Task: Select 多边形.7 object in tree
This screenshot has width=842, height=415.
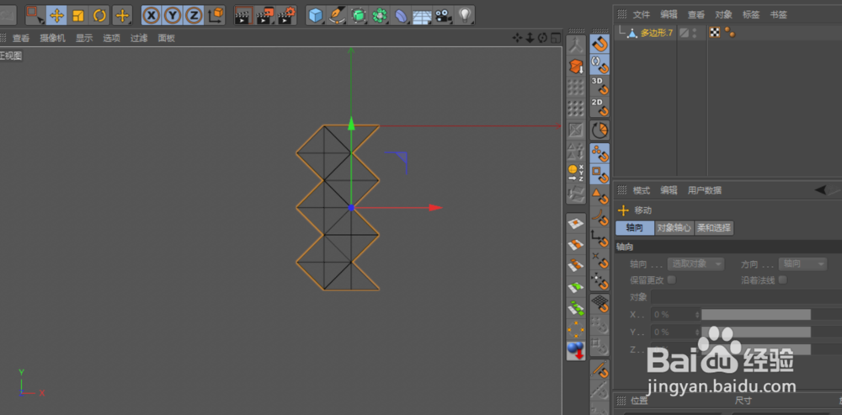Action: click(658, 33)
